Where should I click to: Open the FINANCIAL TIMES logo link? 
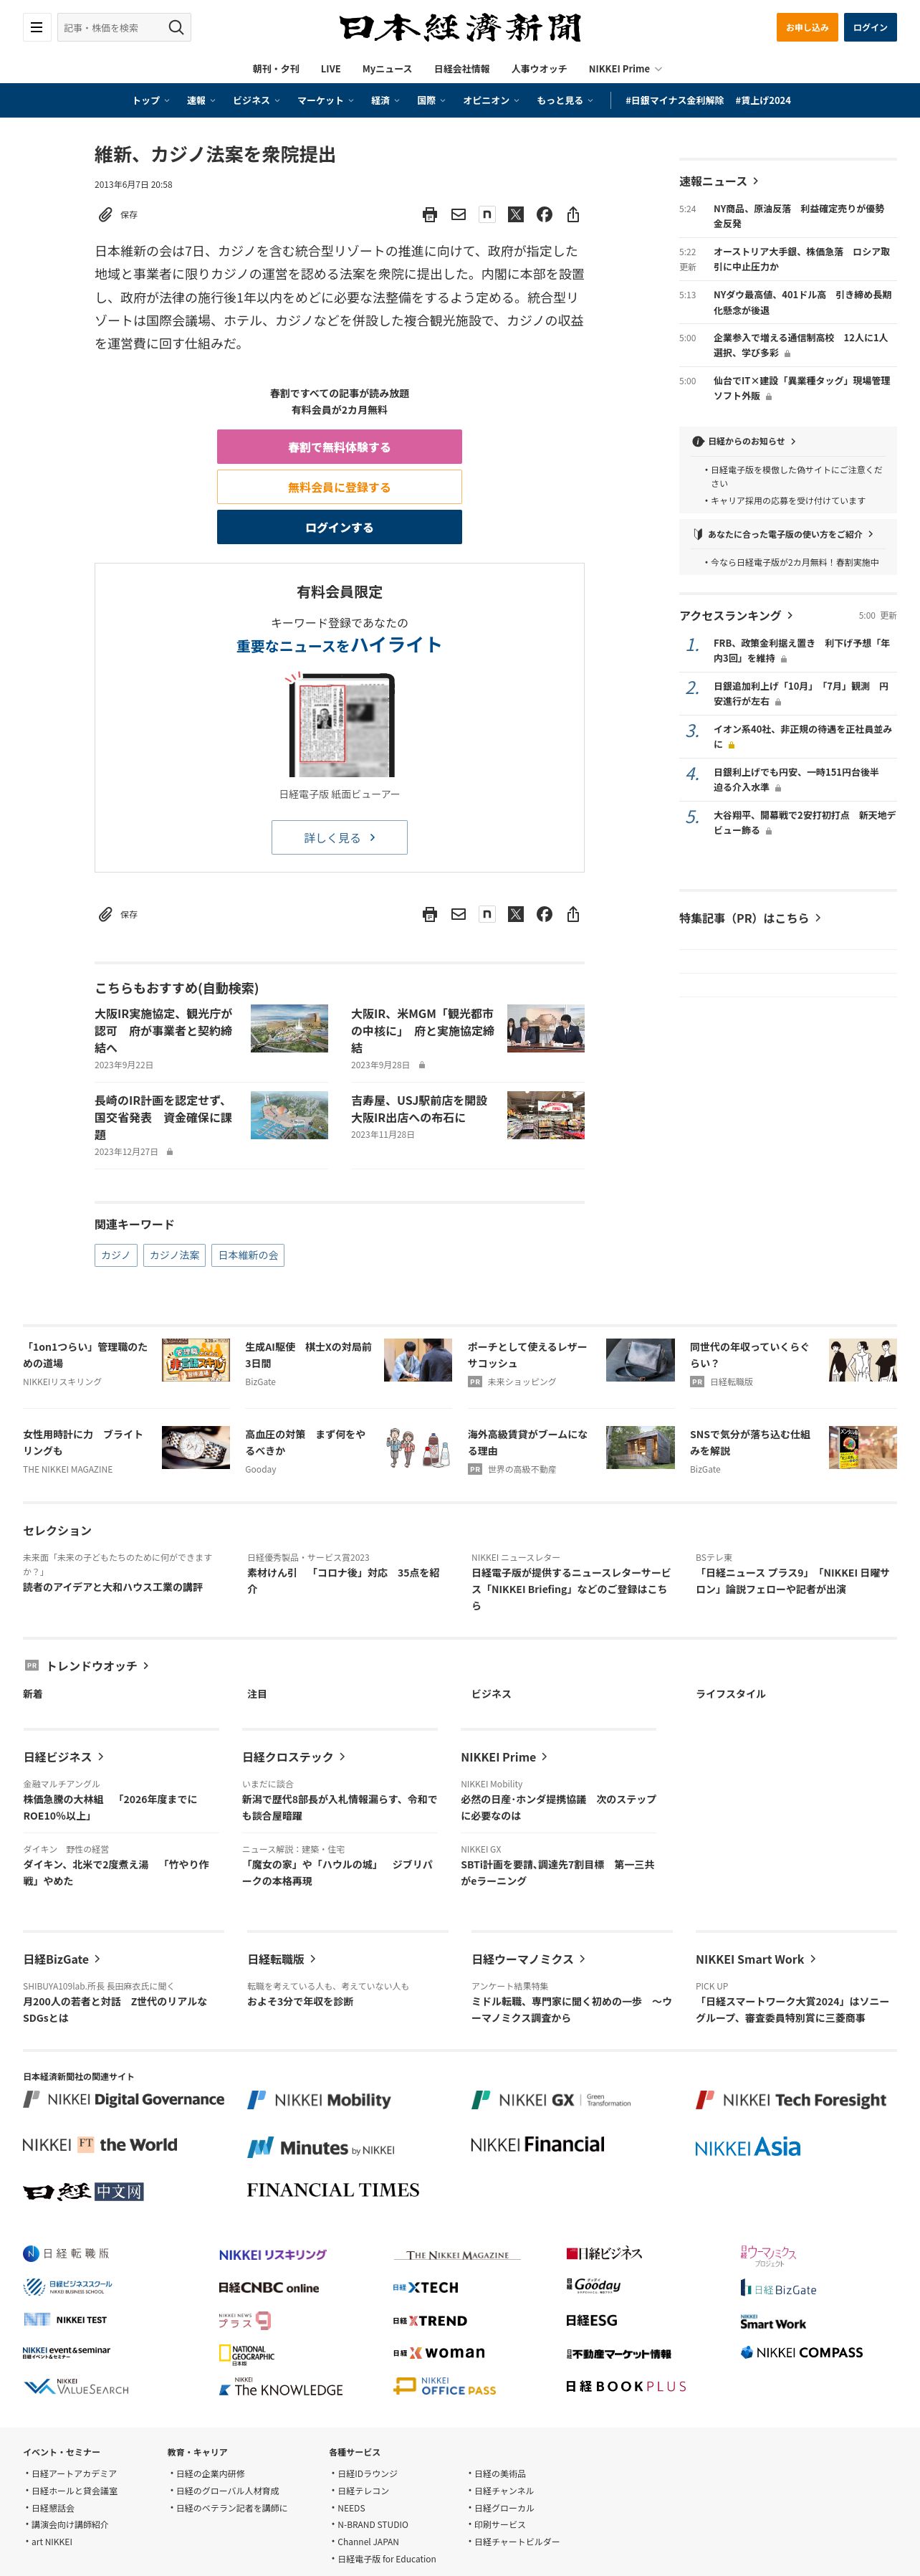[x=332, y=2191]
